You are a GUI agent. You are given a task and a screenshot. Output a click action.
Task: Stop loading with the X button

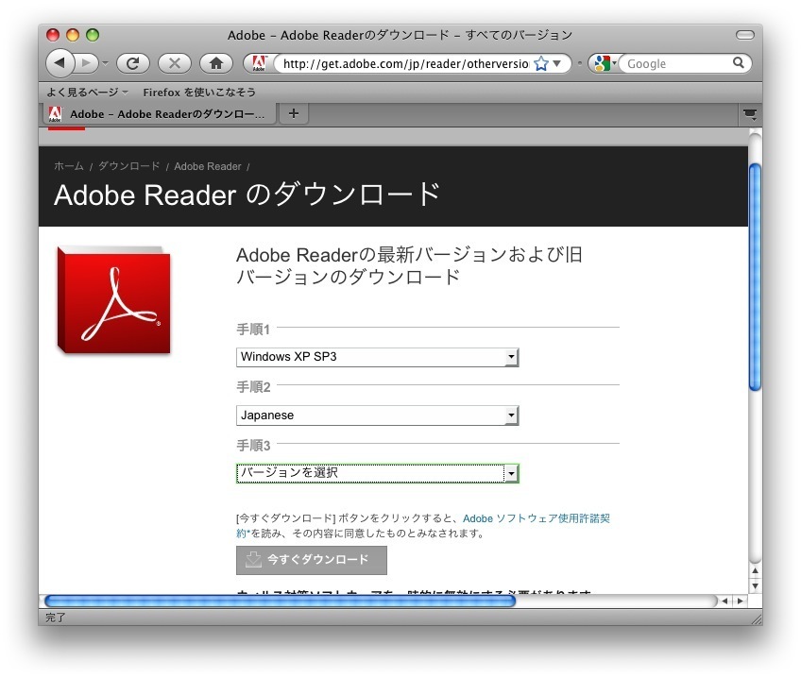174,63
